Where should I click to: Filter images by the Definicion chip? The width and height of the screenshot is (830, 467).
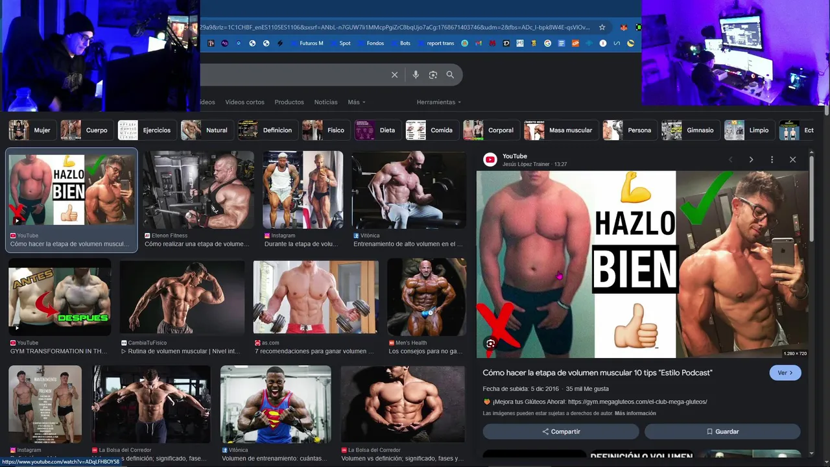click(268, 130)
